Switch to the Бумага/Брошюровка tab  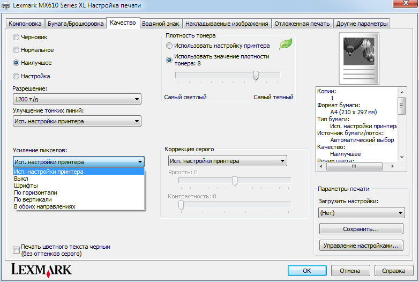point(76,24)
